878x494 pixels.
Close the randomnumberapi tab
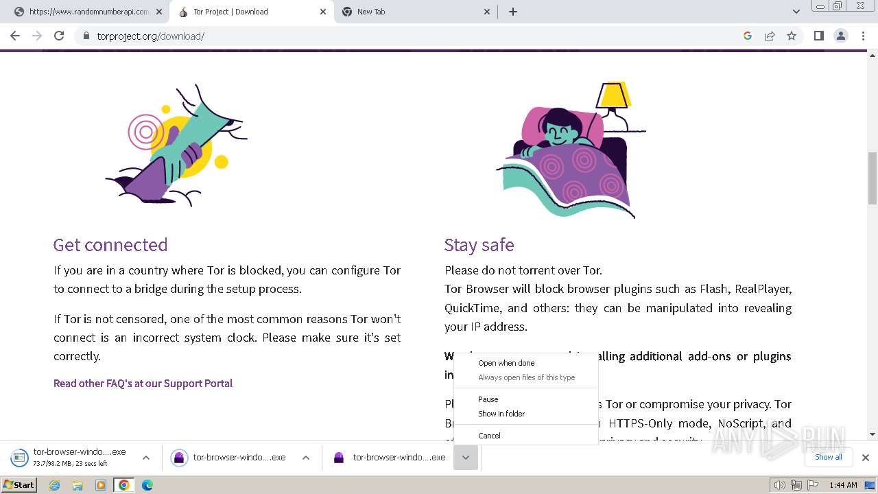click(159, 12)
